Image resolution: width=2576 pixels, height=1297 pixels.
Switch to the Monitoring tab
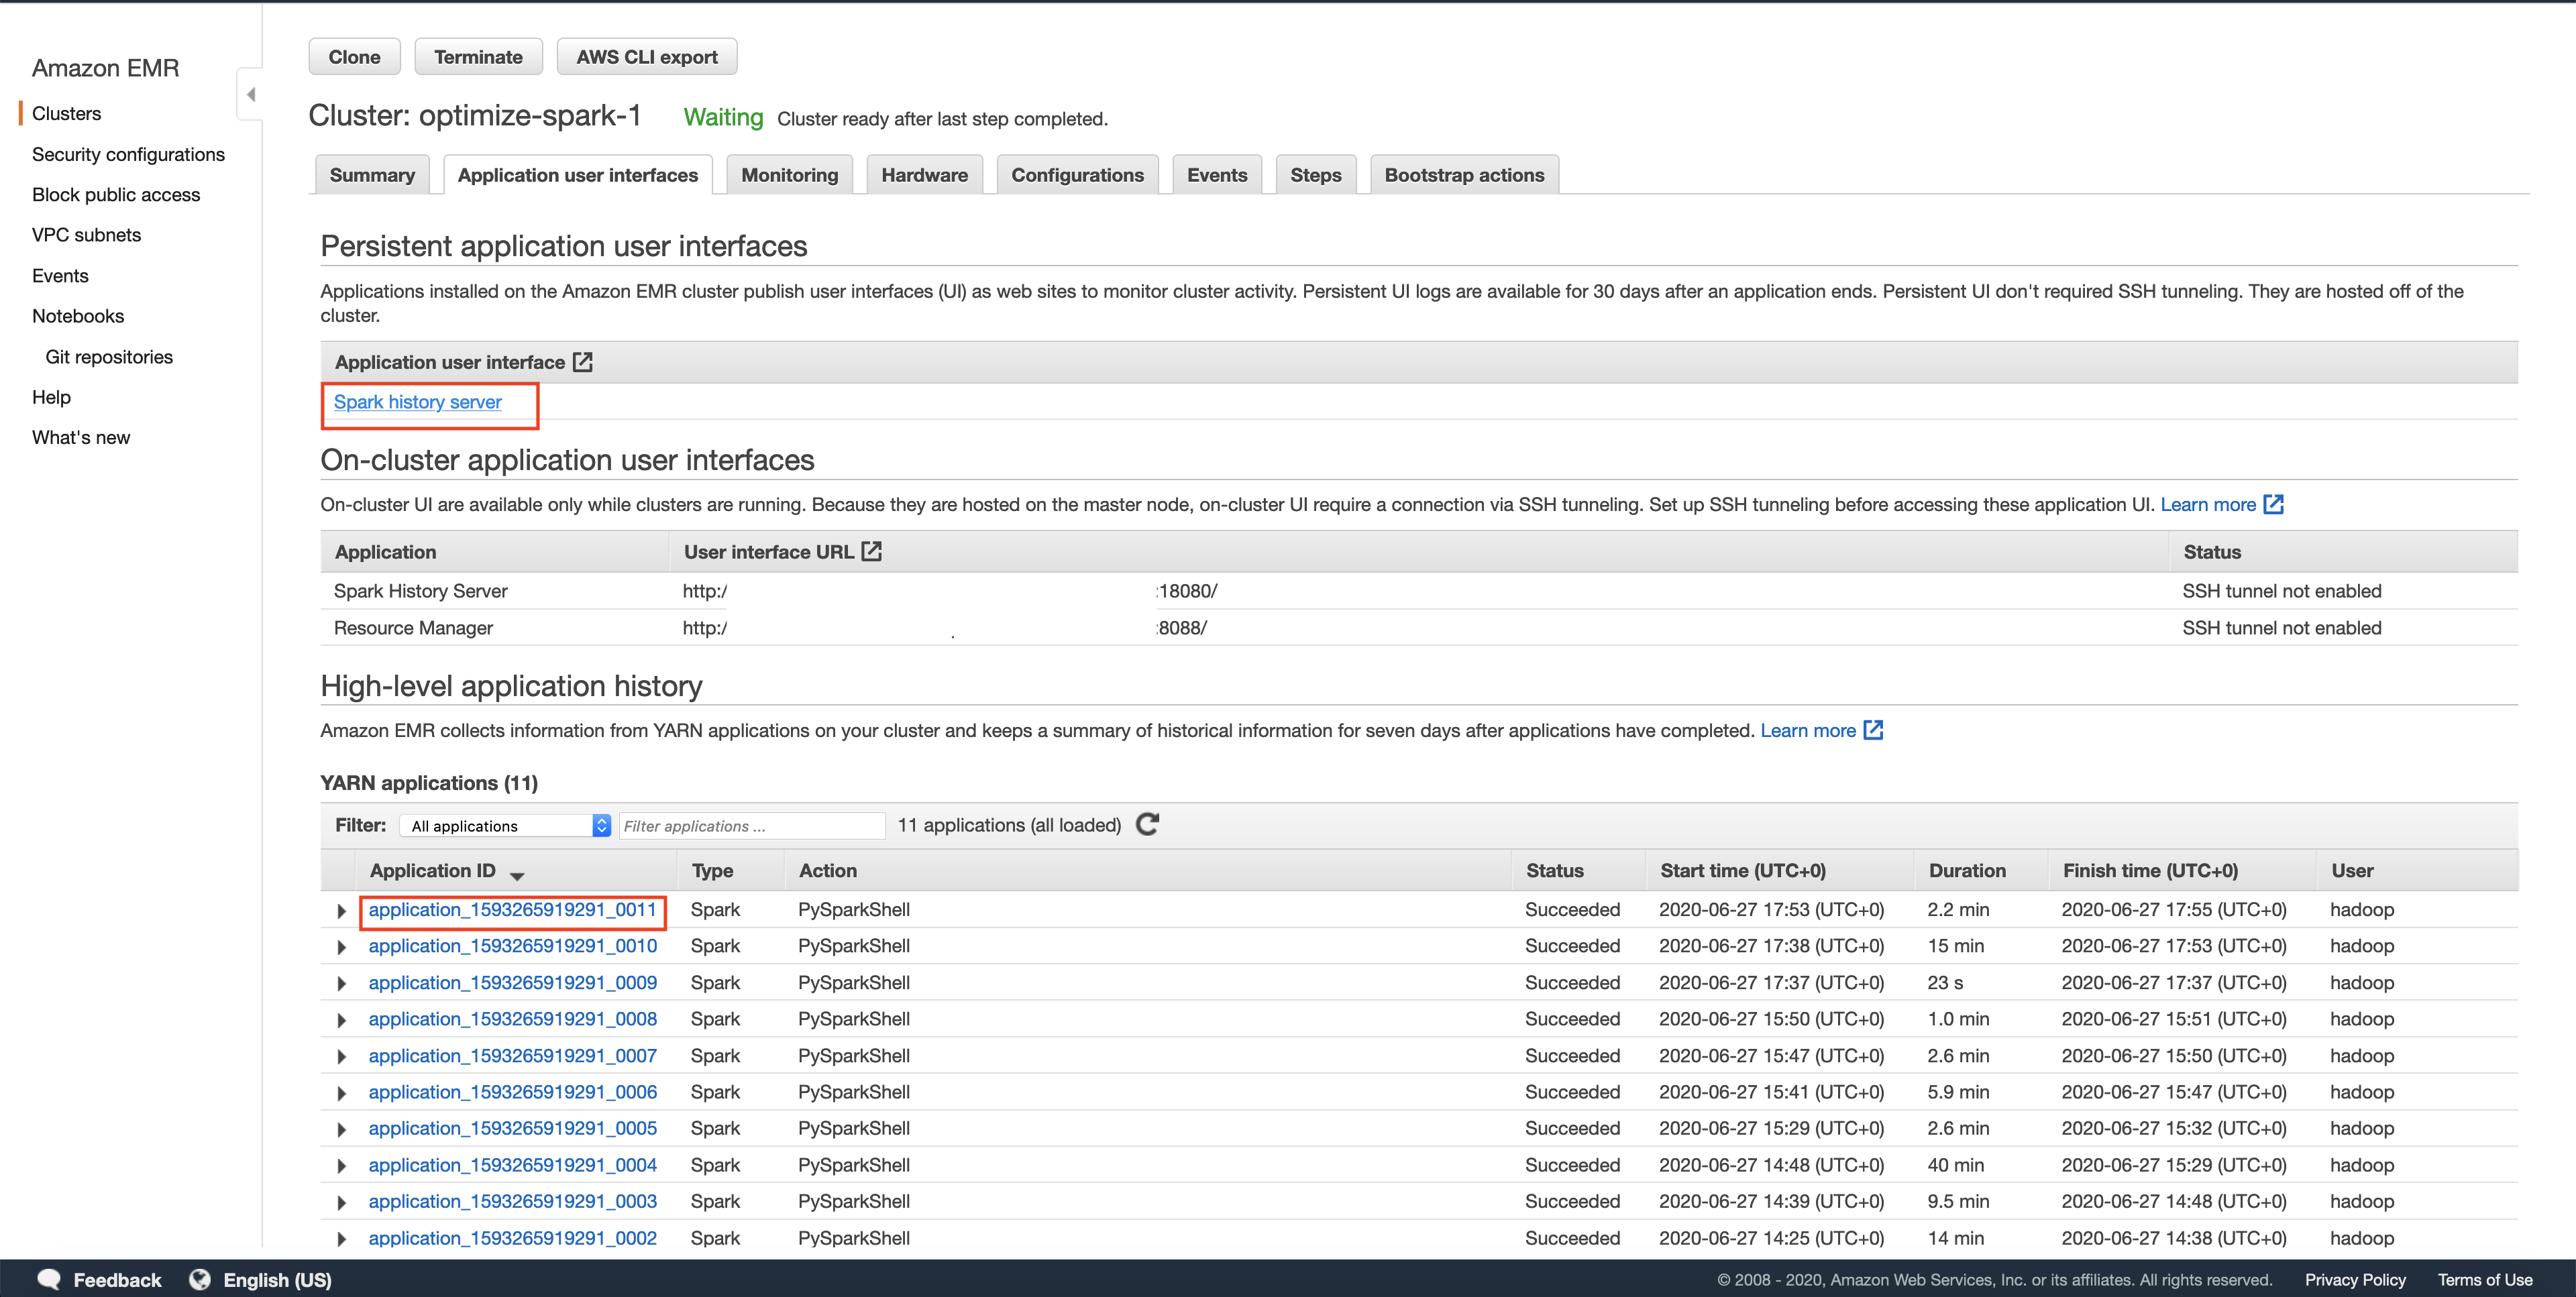coord(789,175)
